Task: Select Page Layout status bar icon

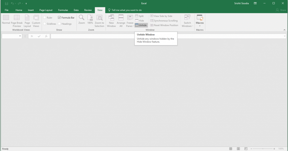Action: (238, 149)
